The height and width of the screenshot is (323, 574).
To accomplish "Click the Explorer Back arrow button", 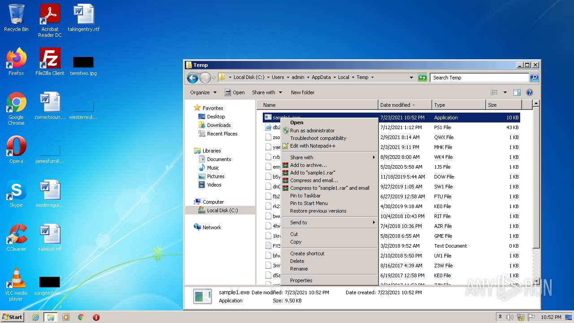I will point(192,78).
